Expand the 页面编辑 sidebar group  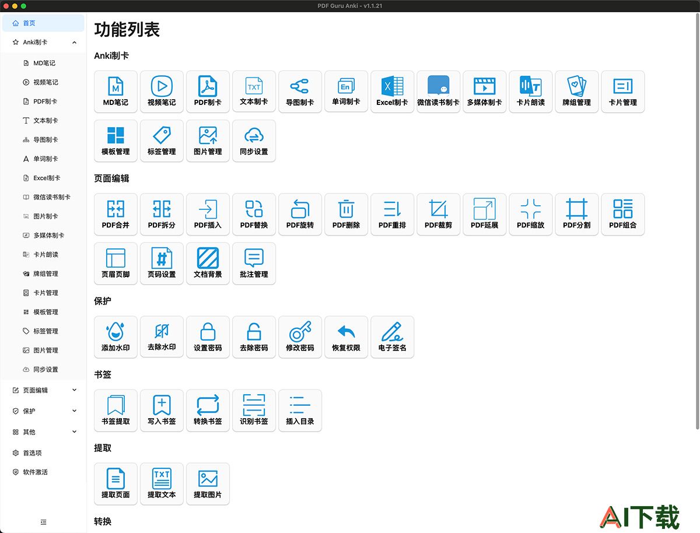(x=43, y=390)
